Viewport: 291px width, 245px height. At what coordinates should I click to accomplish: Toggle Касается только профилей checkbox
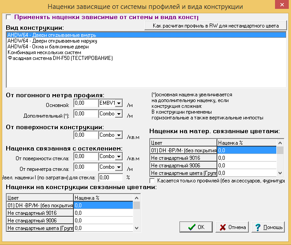click(x=152, y=181)
